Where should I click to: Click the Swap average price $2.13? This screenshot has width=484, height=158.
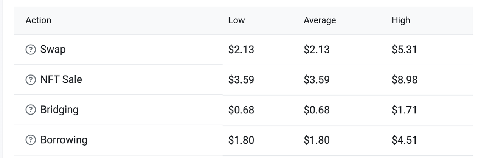point(316,50)
